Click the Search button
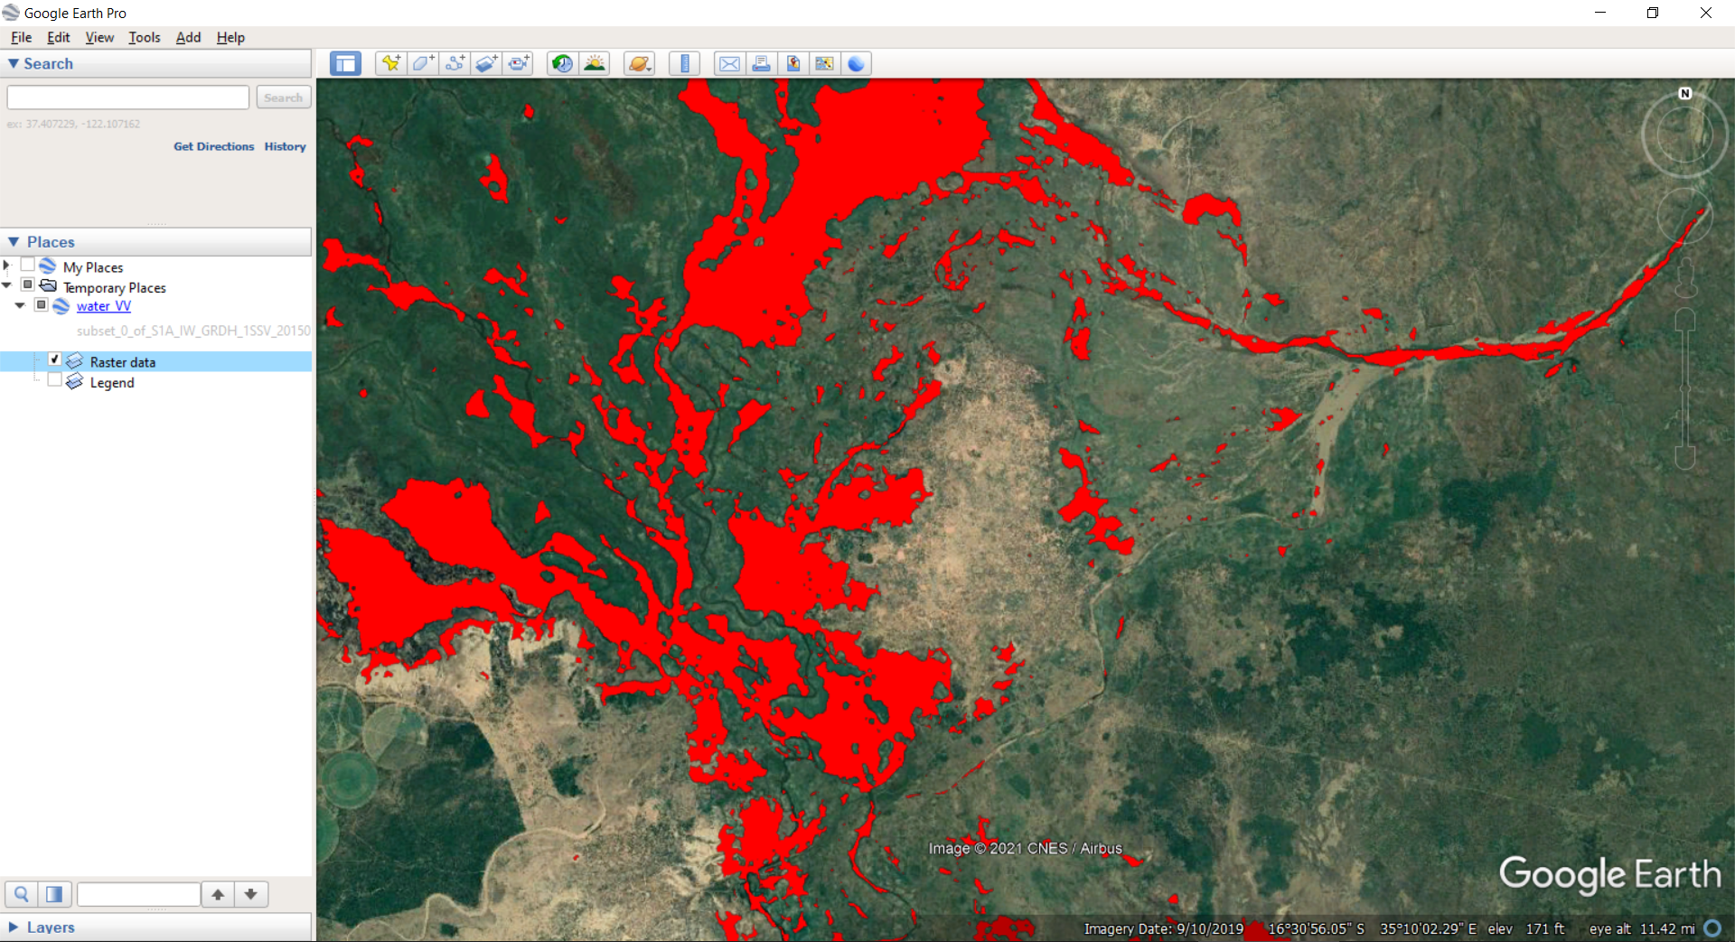The image size is (1735, 942). [x=284, y=98]
